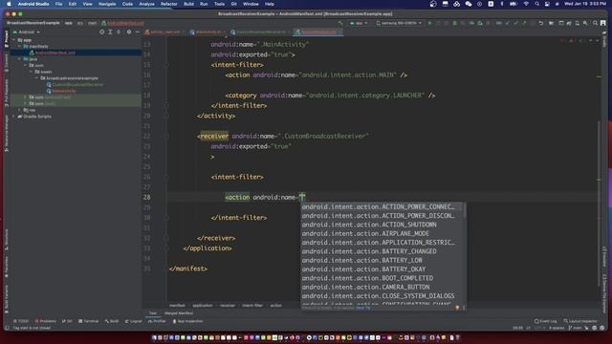Screen dimensions: 612x344
Task: Switch to CustomBroadcastReceiver editor tab
Action: pos(260,32)
